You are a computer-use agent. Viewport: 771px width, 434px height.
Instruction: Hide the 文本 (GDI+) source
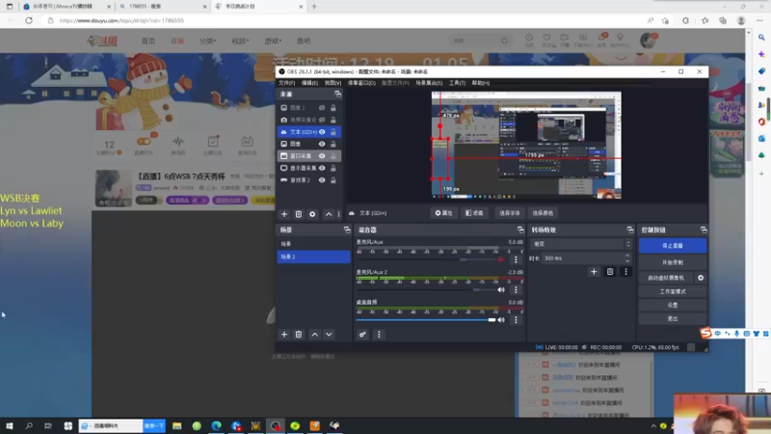click(x=322, y=132)
